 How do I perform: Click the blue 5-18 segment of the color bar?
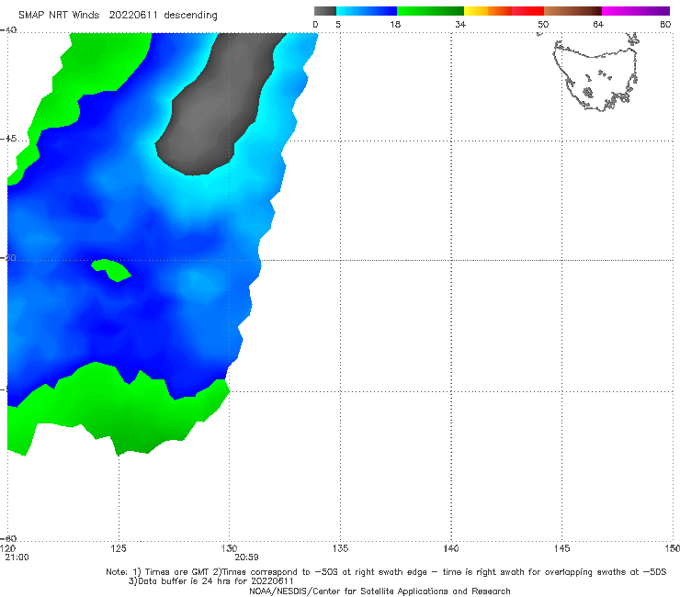(367, 11)
